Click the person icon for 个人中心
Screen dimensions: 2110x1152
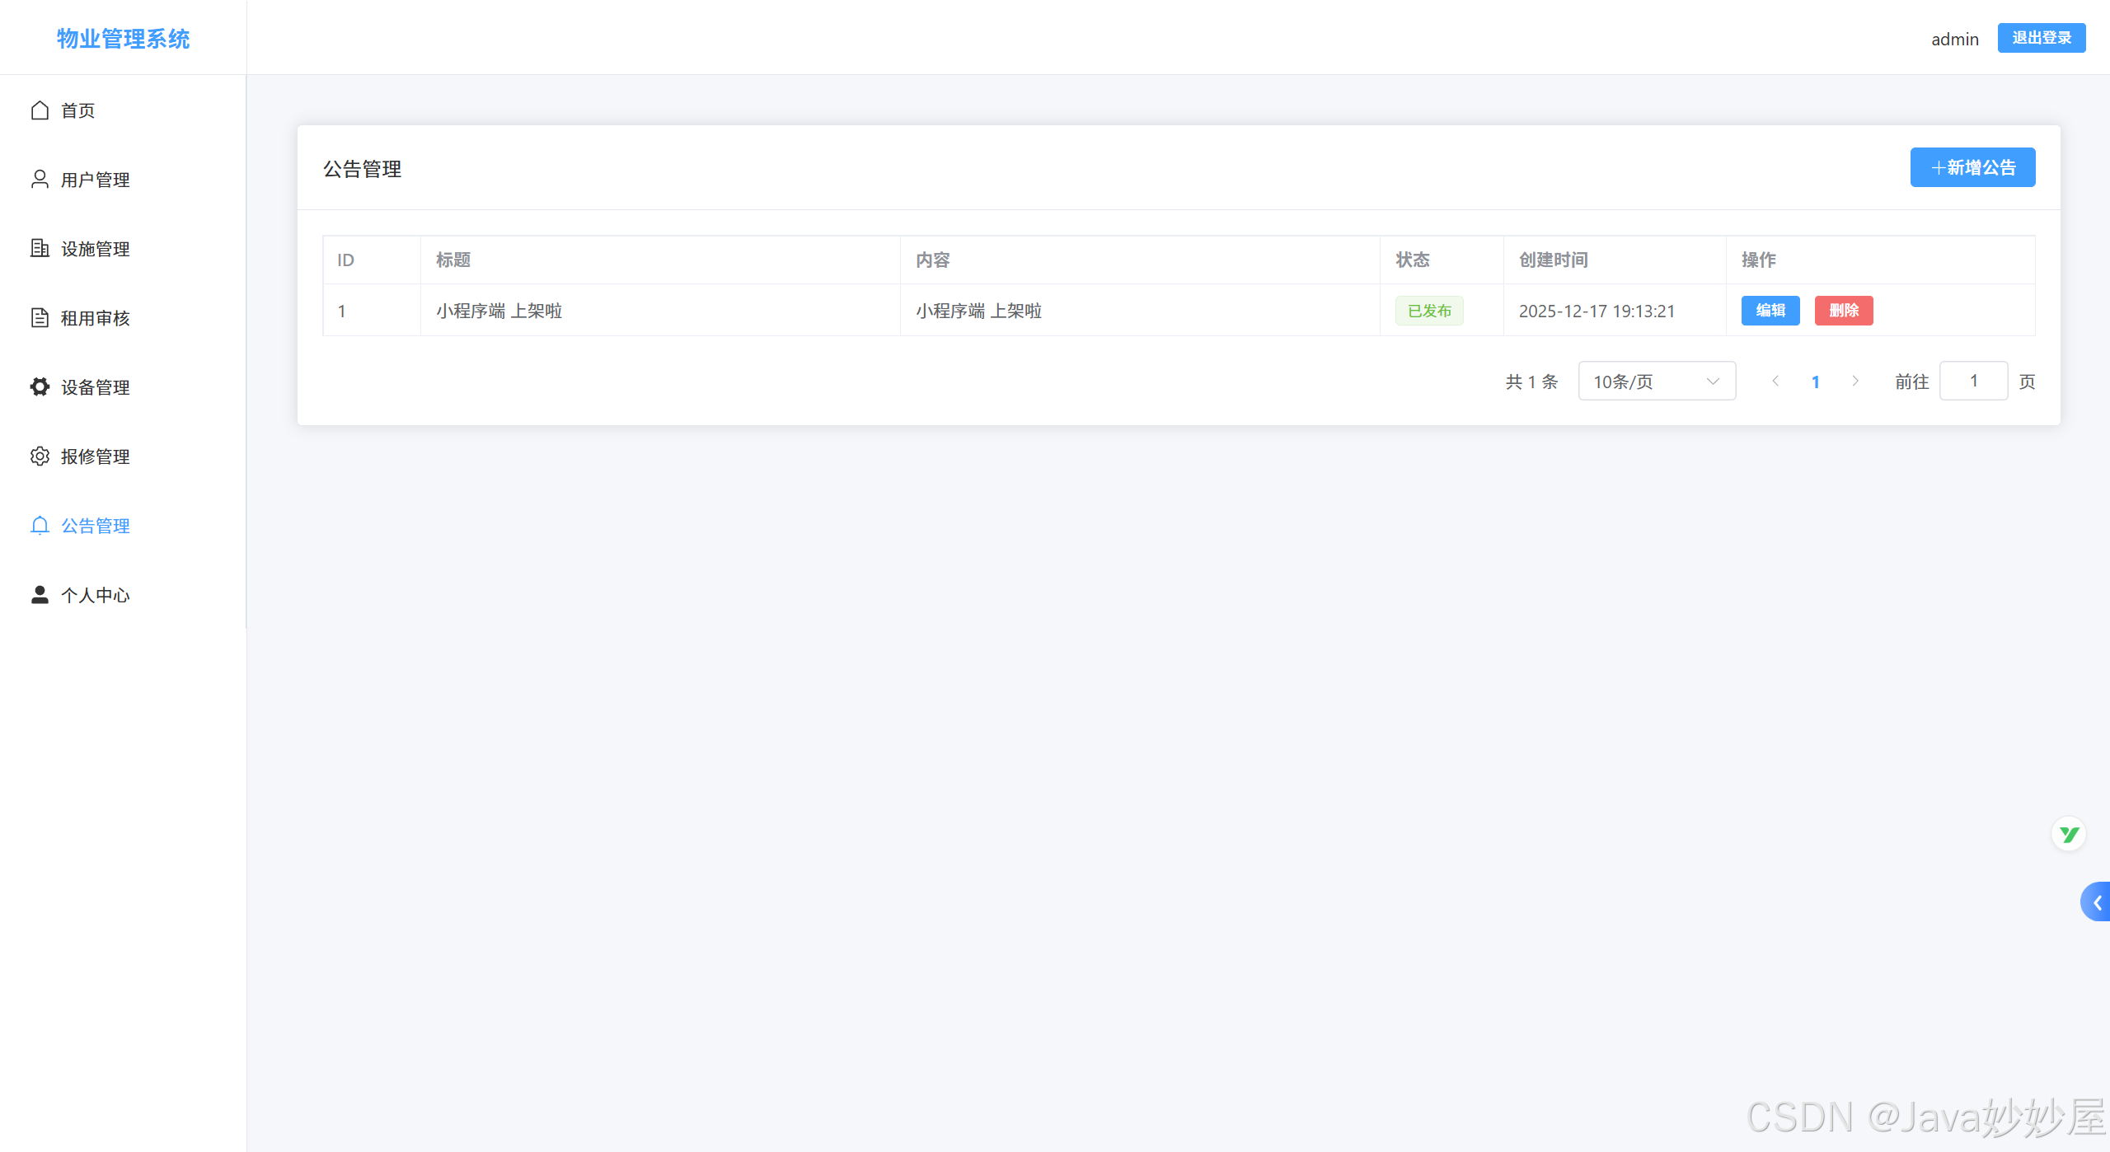(x=40, y=595)
